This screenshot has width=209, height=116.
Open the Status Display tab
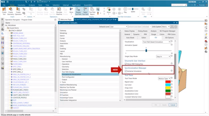tap(129, 31)
